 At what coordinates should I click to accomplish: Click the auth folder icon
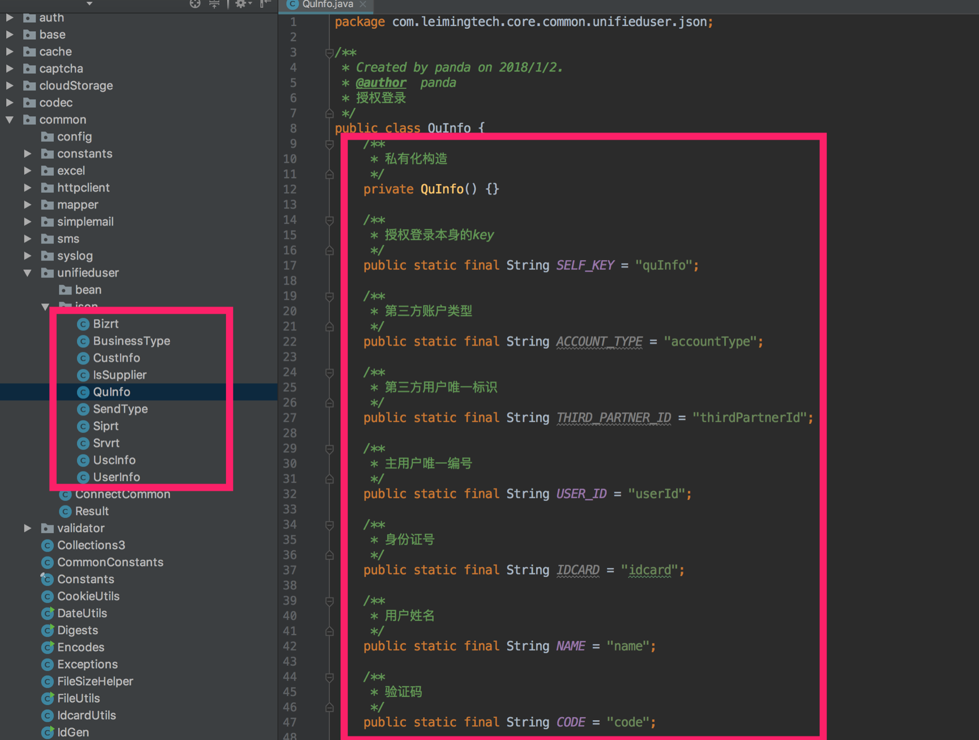[x=29, y=18]
